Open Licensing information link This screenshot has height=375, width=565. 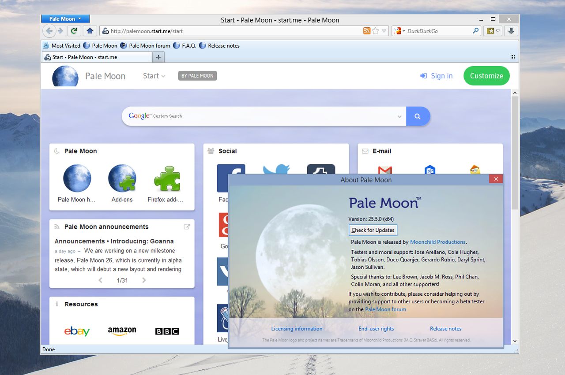click(x=297, y=329)
